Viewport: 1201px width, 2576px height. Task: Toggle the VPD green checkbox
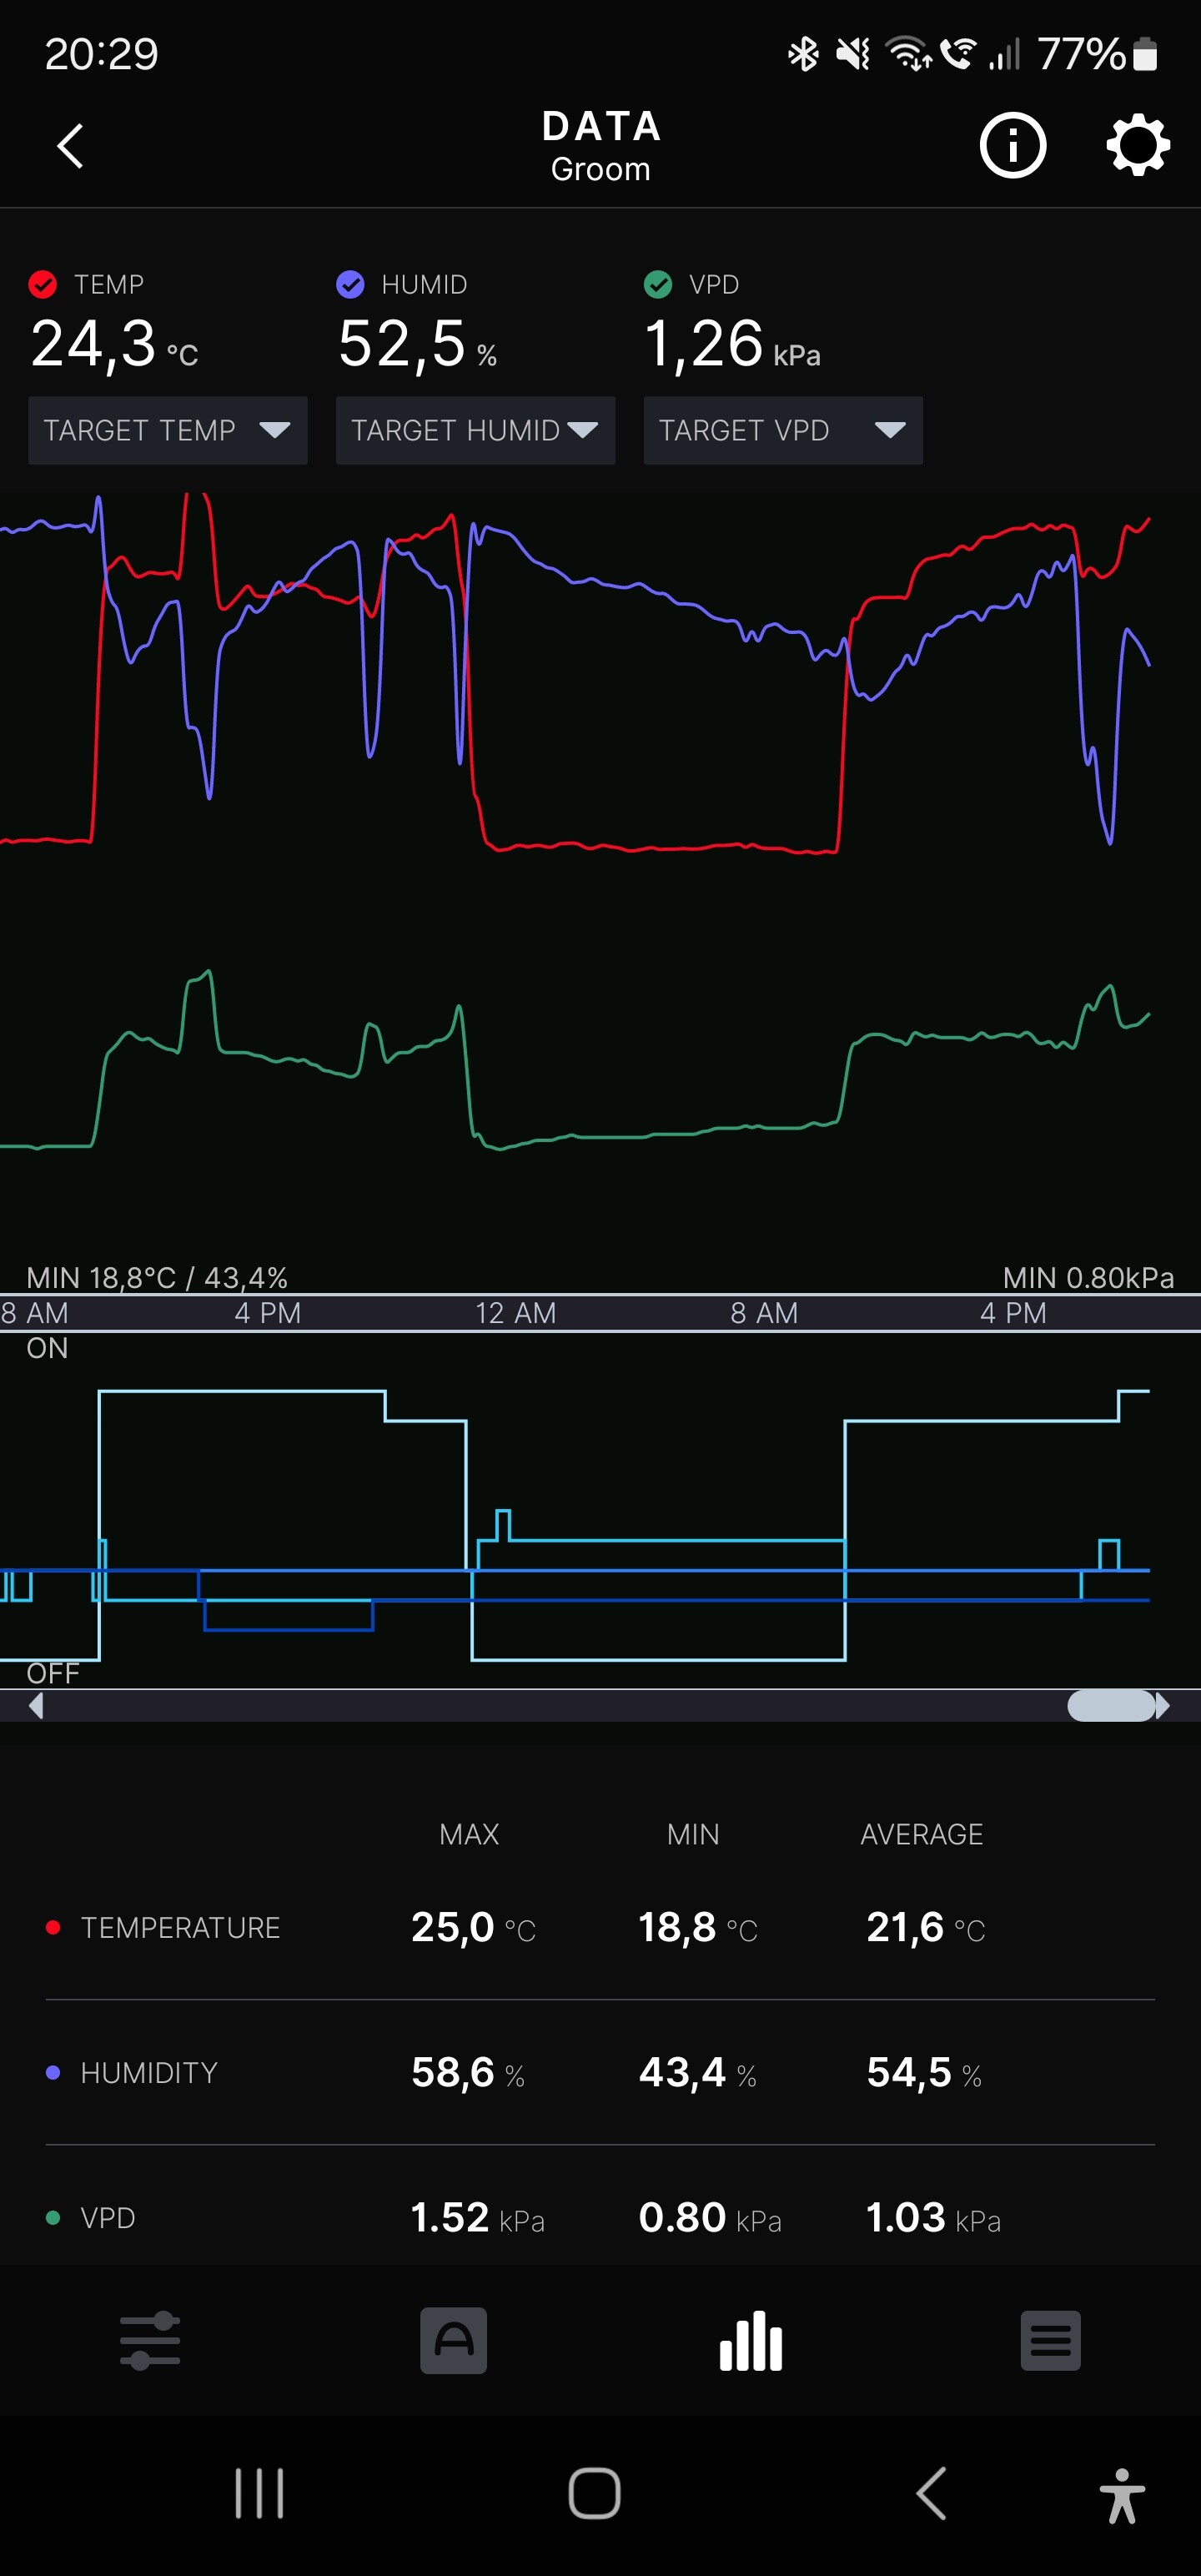pyautogui.click(x=658, y=285)
